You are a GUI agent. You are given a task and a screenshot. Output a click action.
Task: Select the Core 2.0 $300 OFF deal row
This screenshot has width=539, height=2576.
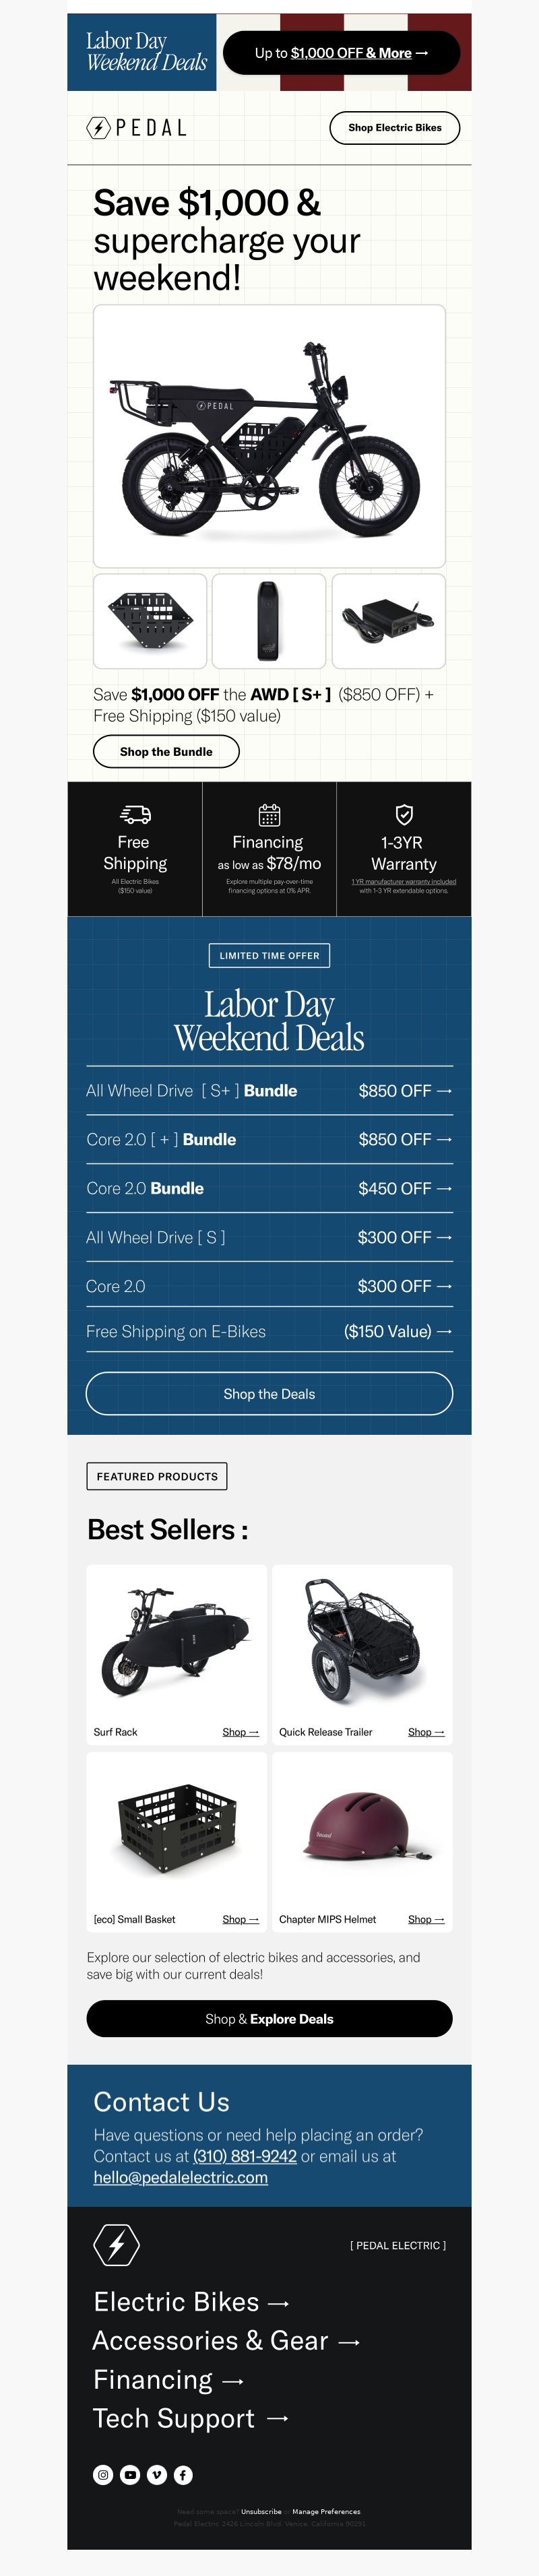269,1286
